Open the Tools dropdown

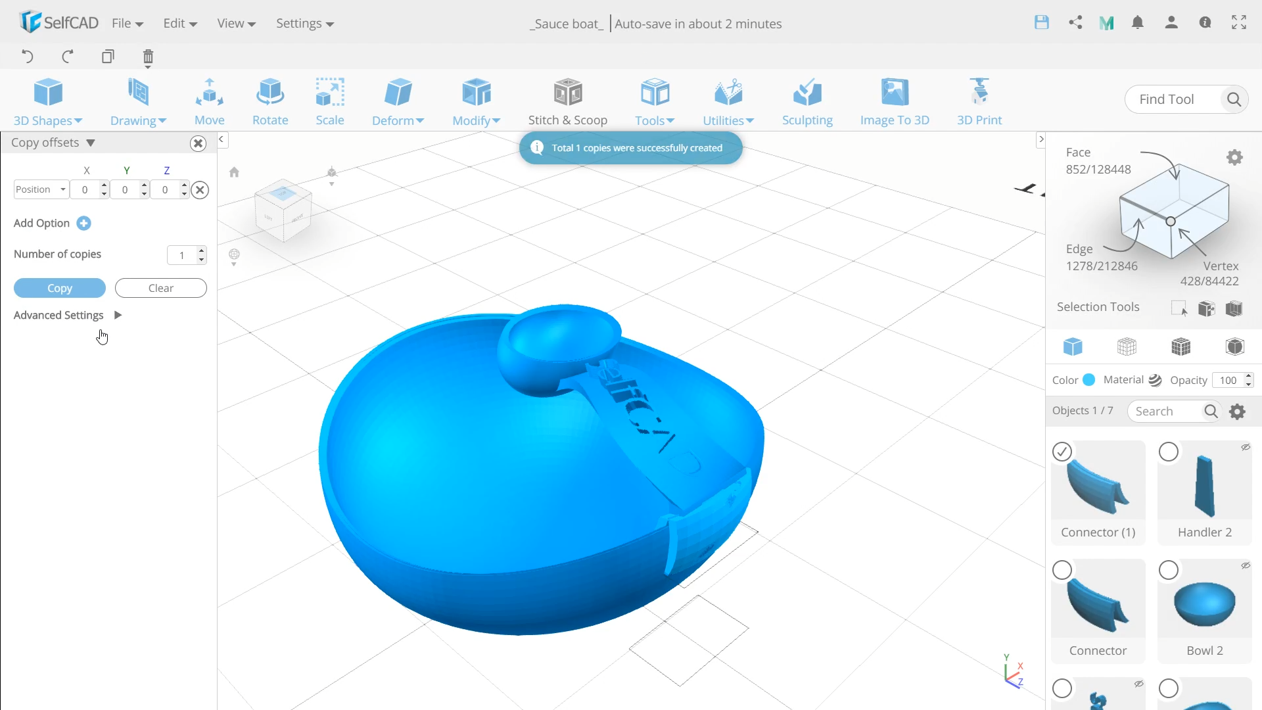click(655, 102)
